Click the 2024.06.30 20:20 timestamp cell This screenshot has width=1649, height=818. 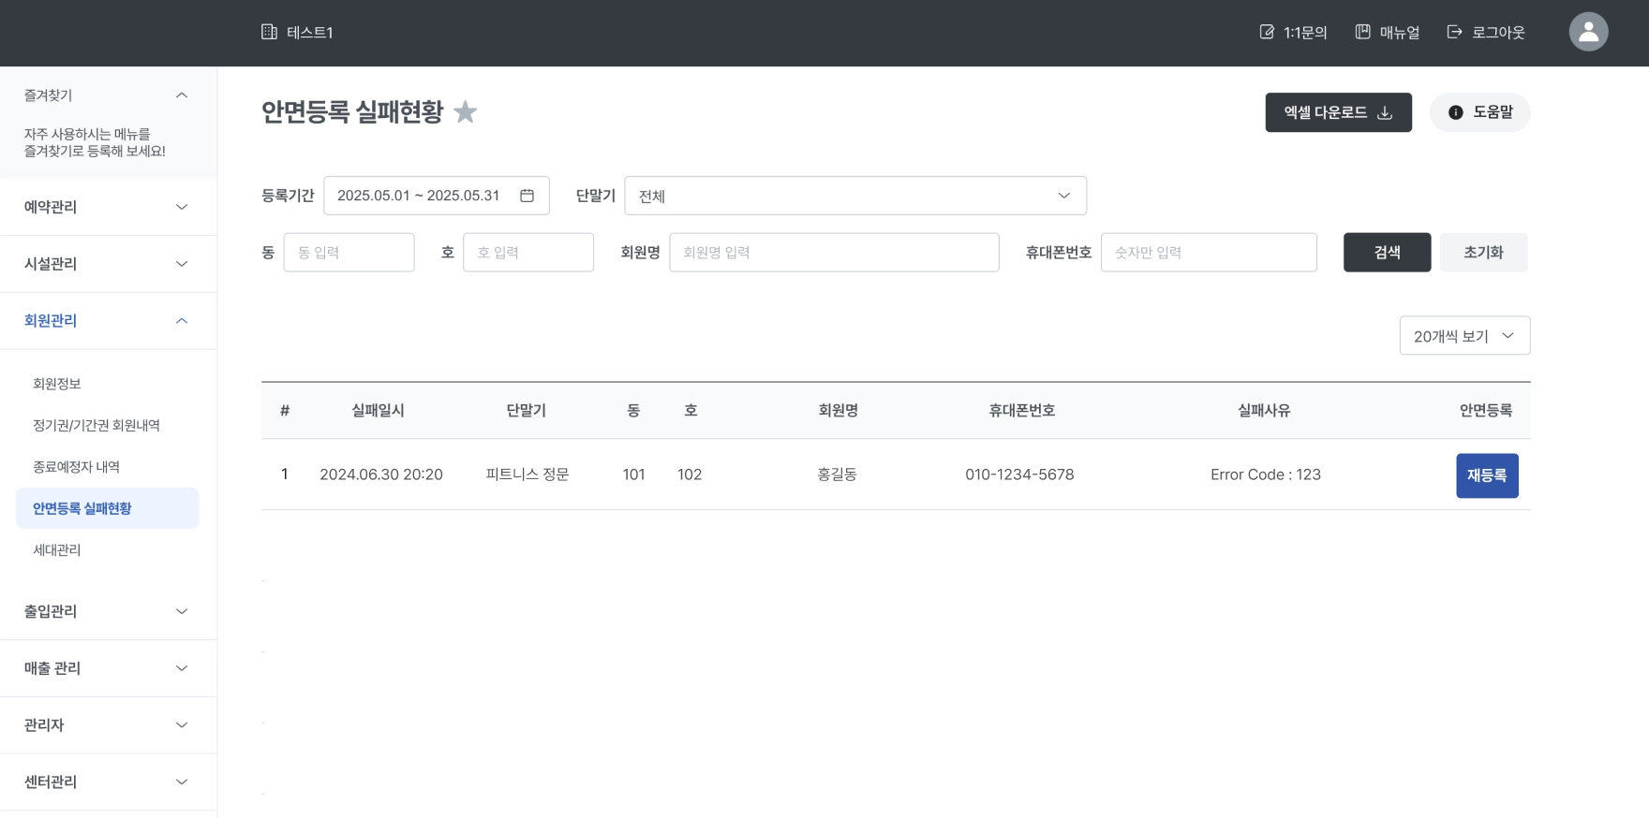[381, 475]
